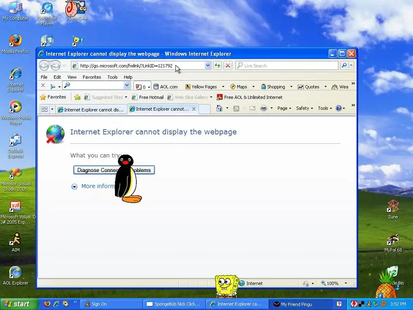Open the Help menu

pyautogui.click(x=128, y=77)
